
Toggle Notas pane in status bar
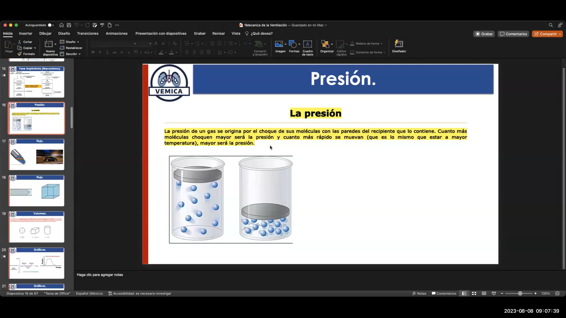pyautogui.click(x=419, y=293)
